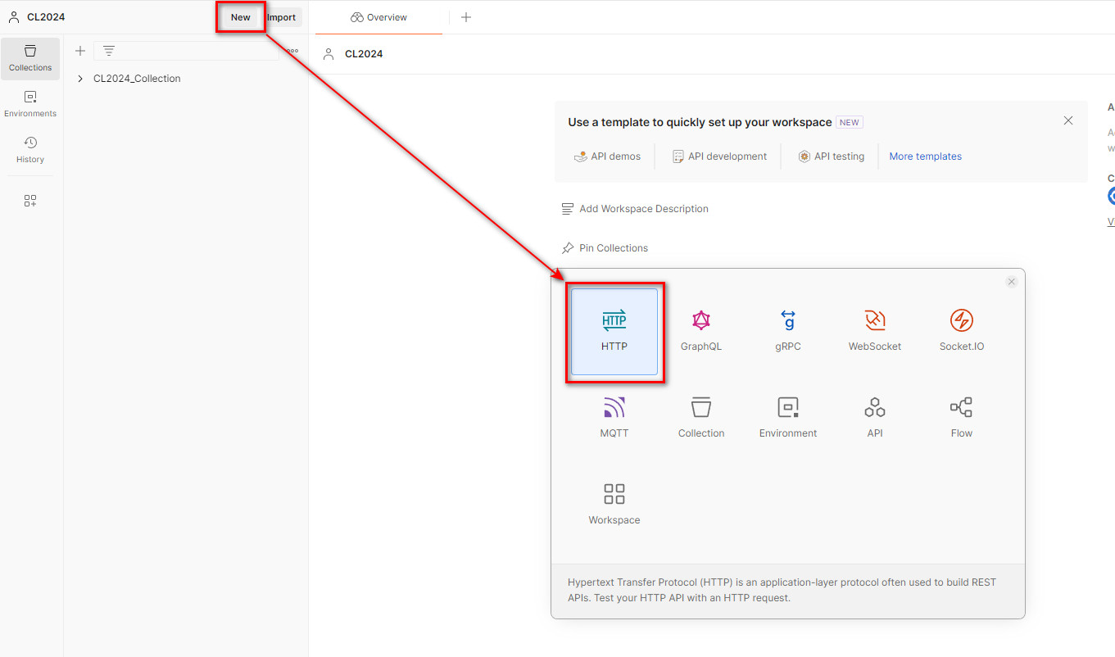Choose GraphQL request option
Screen dimensions: 1115x657
pyautogui.click(x=701, y=331)
